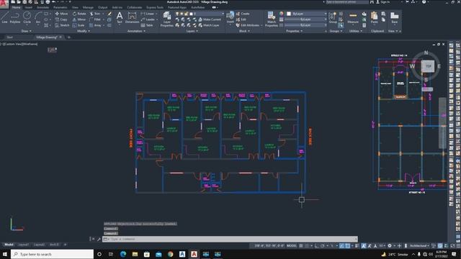Click Sign In link
Viewport: 461px width, 259px height.
coord(383,2)
